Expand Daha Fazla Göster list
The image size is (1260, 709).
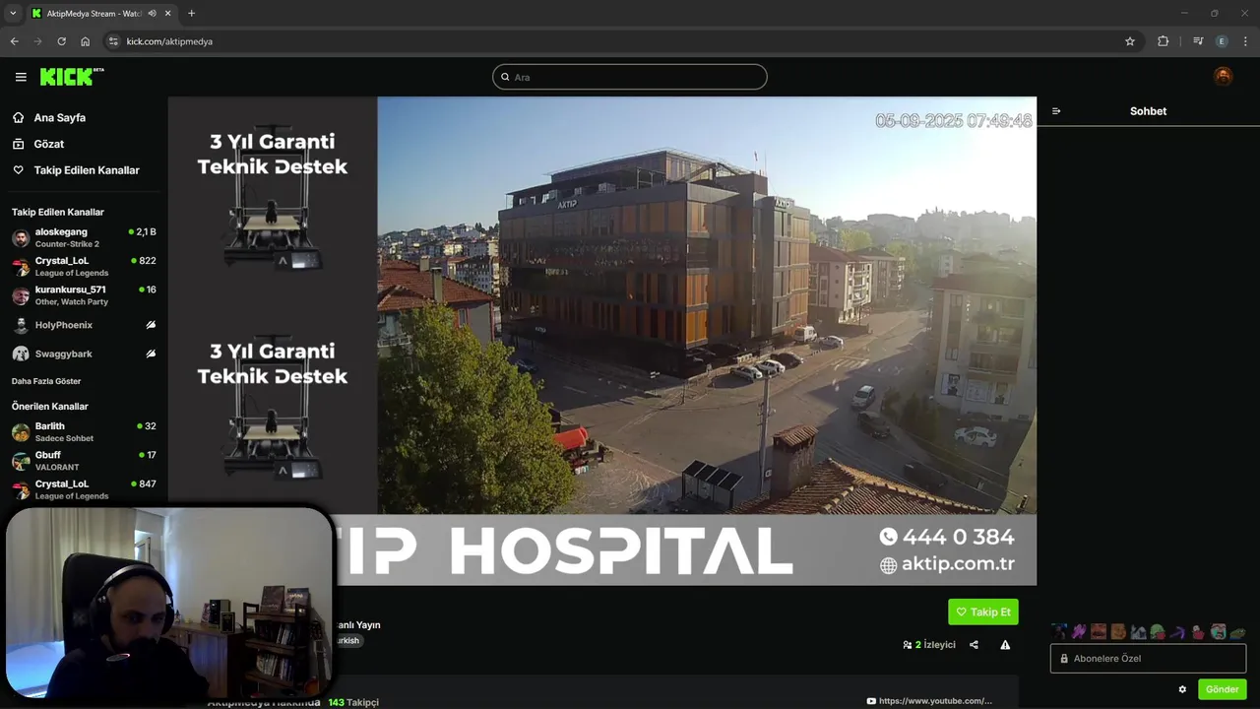pyautogui.click(x=46, y=381)
